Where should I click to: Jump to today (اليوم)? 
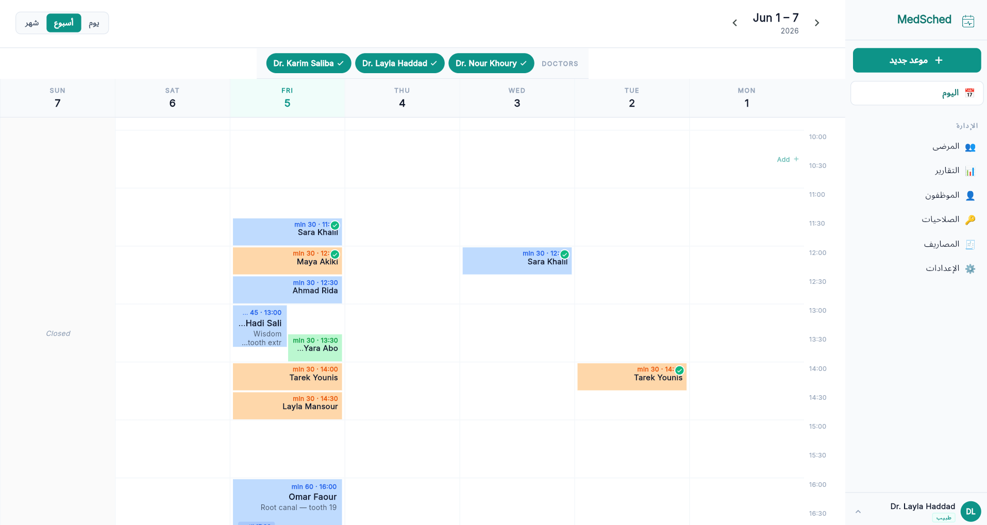[917, 93]
